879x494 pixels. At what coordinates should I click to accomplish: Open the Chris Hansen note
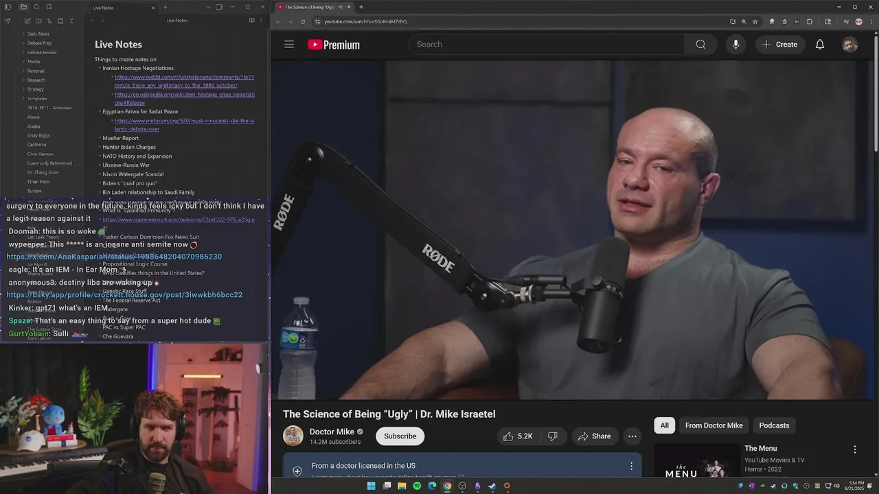[40, 154]
